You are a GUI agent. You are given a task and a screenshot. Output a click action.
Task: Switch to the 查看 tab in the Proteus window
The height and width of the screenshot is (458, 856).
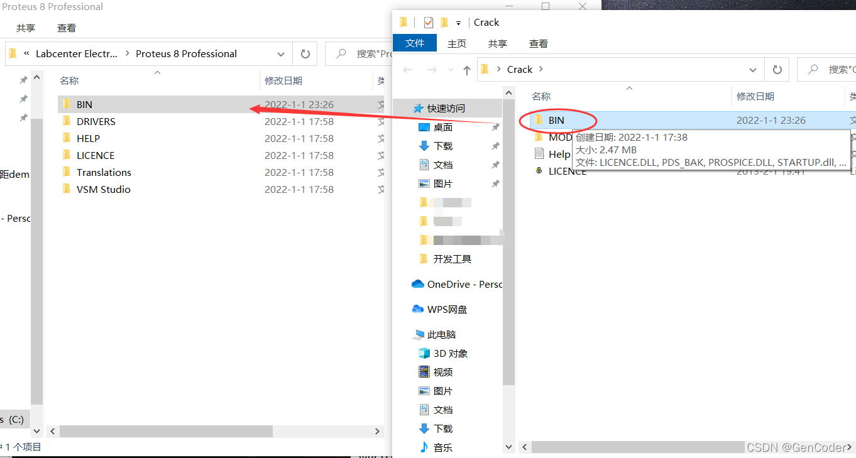[67, 28]
